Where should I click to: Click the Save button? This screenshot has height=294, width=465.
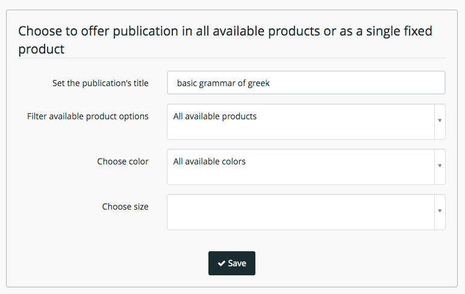click(232, 263)
